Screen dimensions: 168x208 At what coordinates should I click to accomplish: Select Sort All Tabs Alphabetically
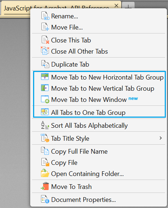pyautogui.click(x=99, y=125)
